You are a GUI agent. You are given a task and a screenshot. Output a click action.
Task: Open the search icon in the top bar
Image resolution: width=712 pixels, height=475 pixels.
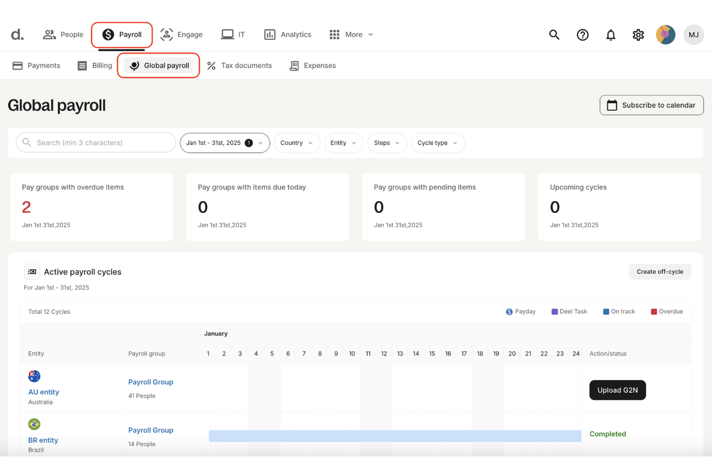tap(554, 35)
